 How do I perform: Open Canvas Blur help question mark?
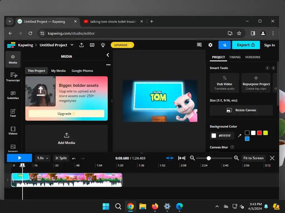(x=232, y=147)
